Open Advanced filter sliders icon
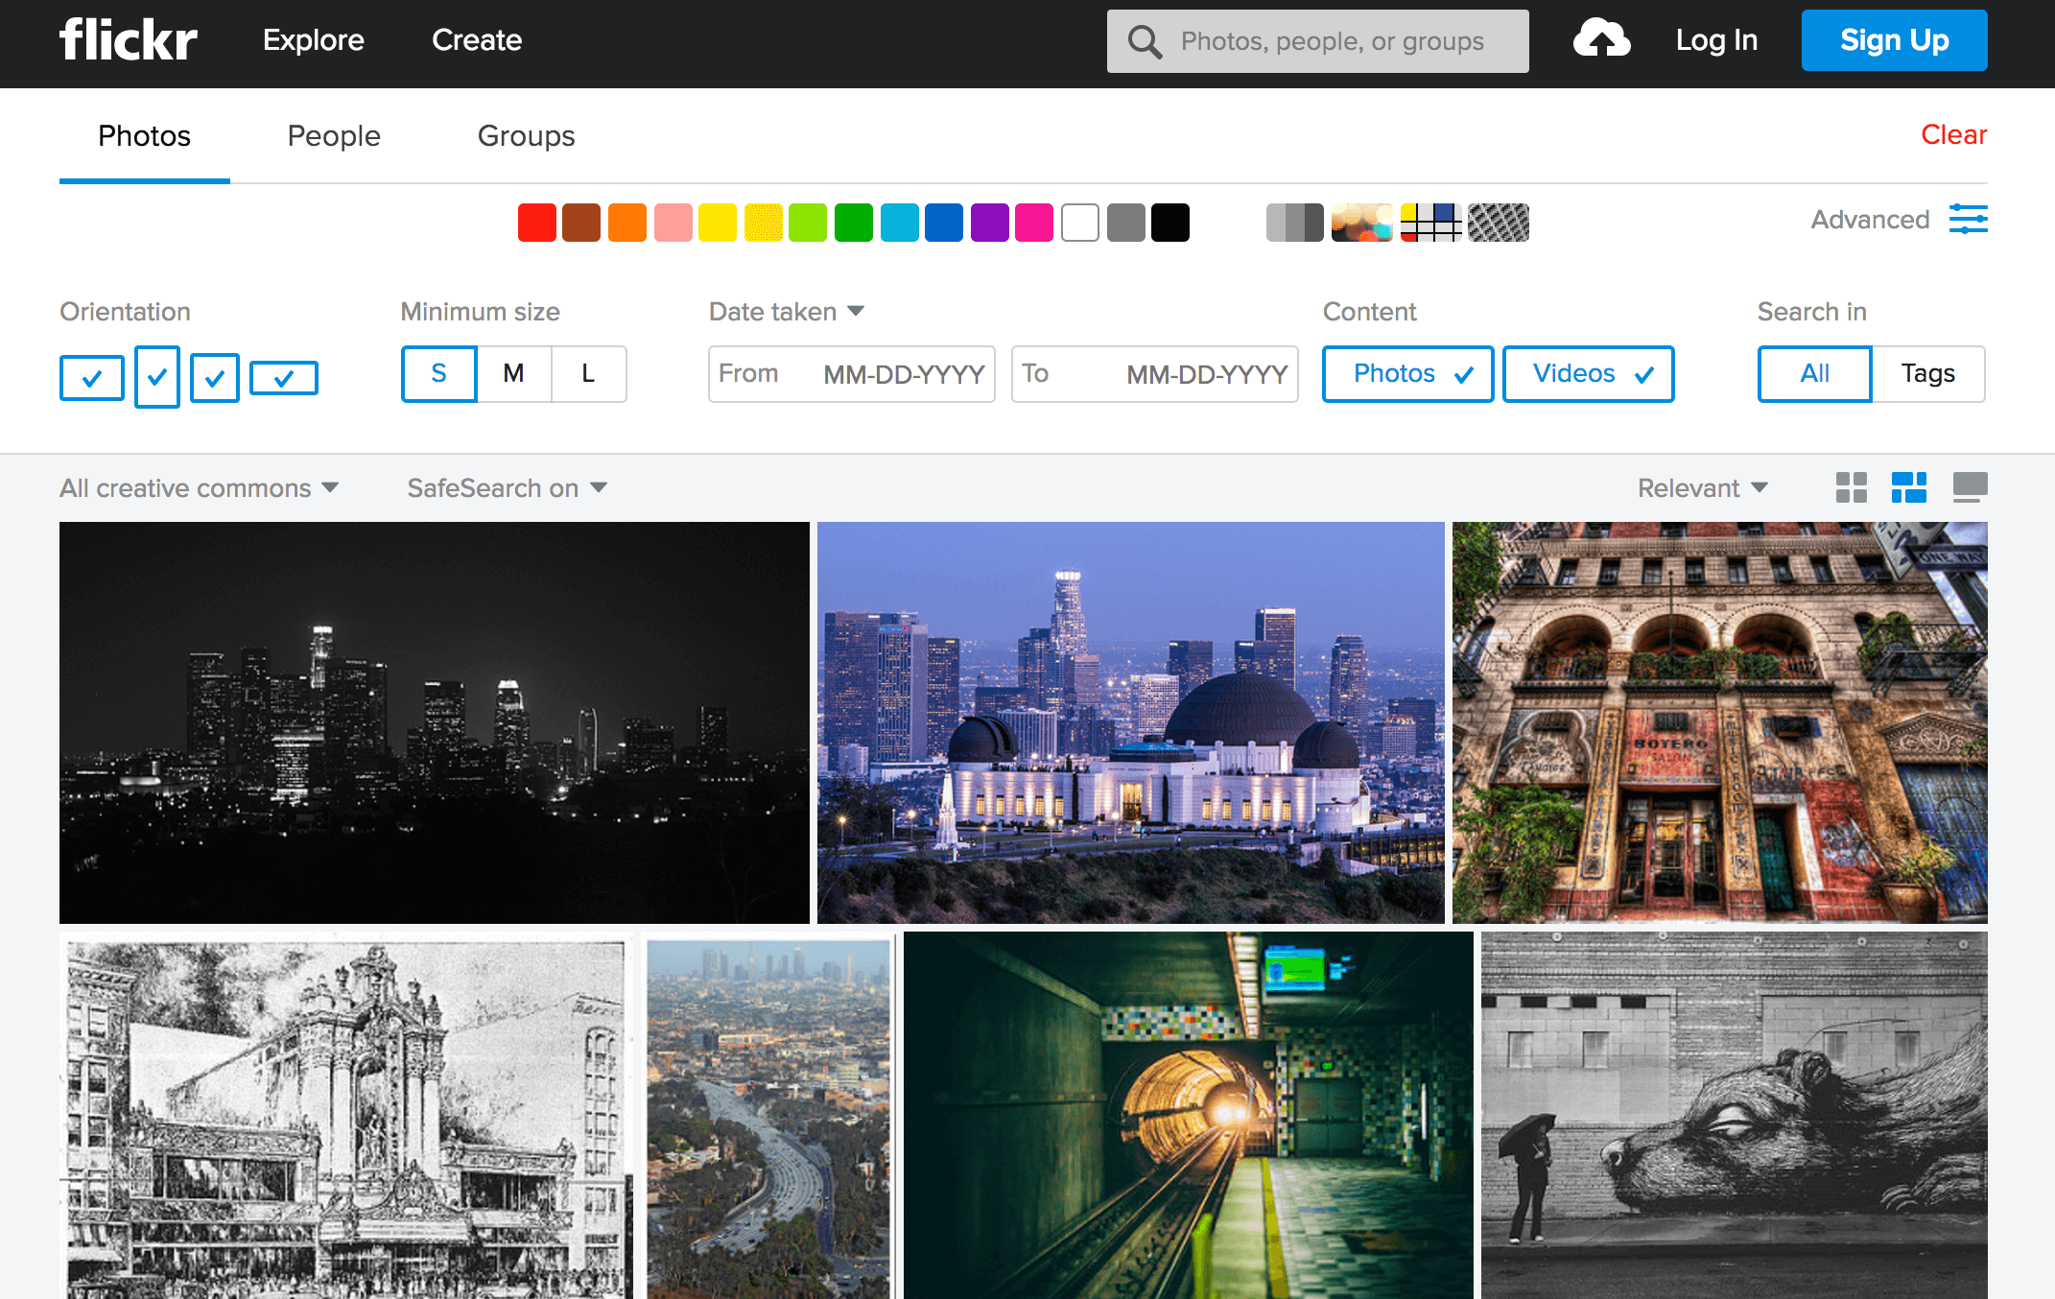The height and width of the screenshot is (1299, 2055). pos(1968,220)
